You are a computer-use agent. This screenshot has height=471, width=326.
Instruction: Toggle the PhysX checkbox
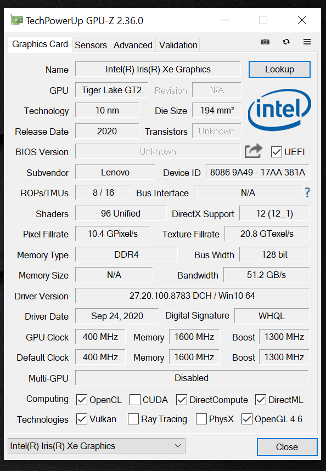(201, 419)
